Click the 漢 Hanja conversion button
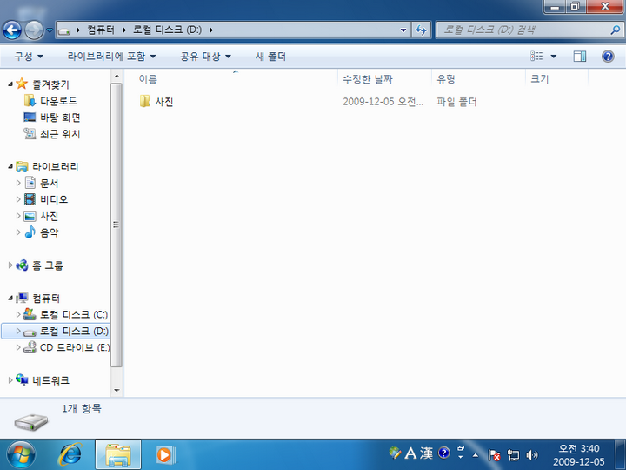Screen dimensions: 626x470 (x=426, y=453)
